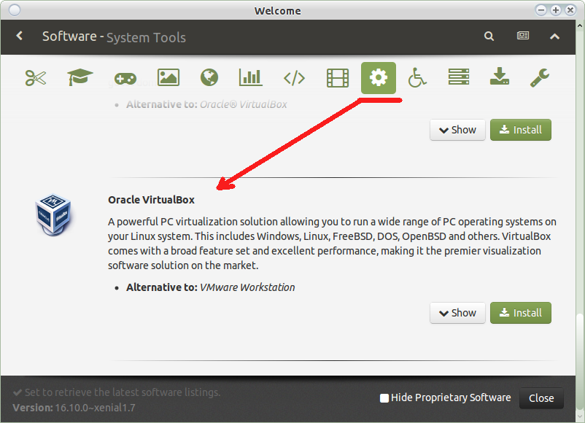585x423 pixels.
Task: Open the software search magnifier
Action: (489, 36)
